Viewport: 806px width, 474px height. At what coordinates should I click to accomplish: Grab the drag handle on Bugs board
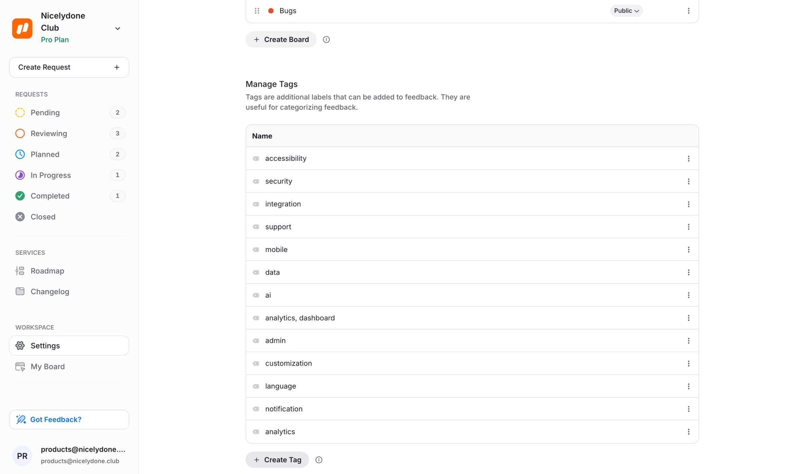click(x=257, y=11)
